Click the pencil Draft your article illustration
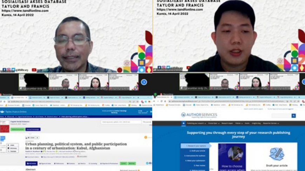This screenshot has width=305, height=171. click(x=277, y=154)
